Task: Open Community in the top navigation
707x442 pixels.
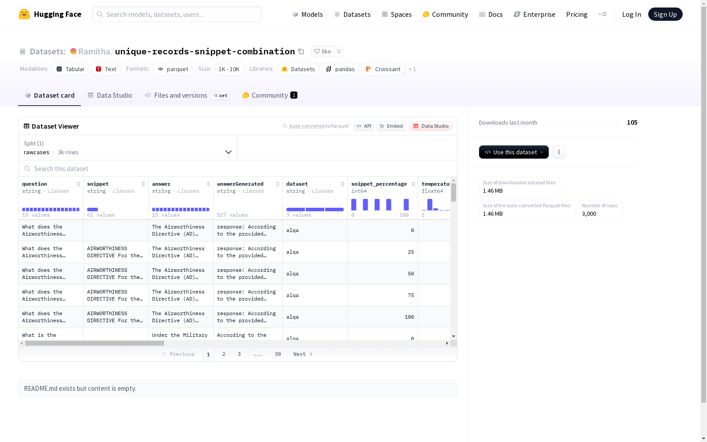Action: tap(445, 14)
